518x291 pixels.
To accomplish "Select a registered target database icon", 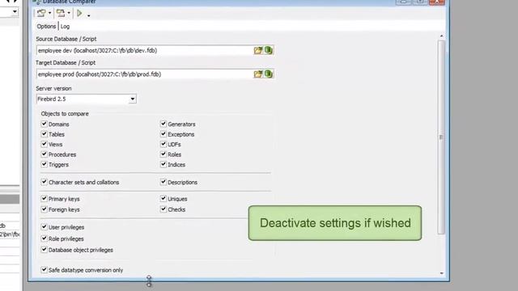I will coord(269,74).
